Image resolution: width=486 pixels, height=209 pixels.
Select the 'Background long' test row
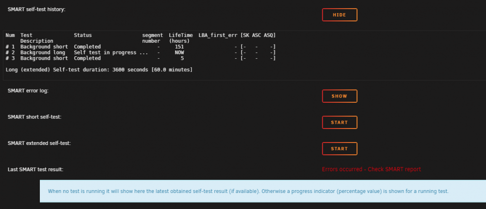(140, 52)
